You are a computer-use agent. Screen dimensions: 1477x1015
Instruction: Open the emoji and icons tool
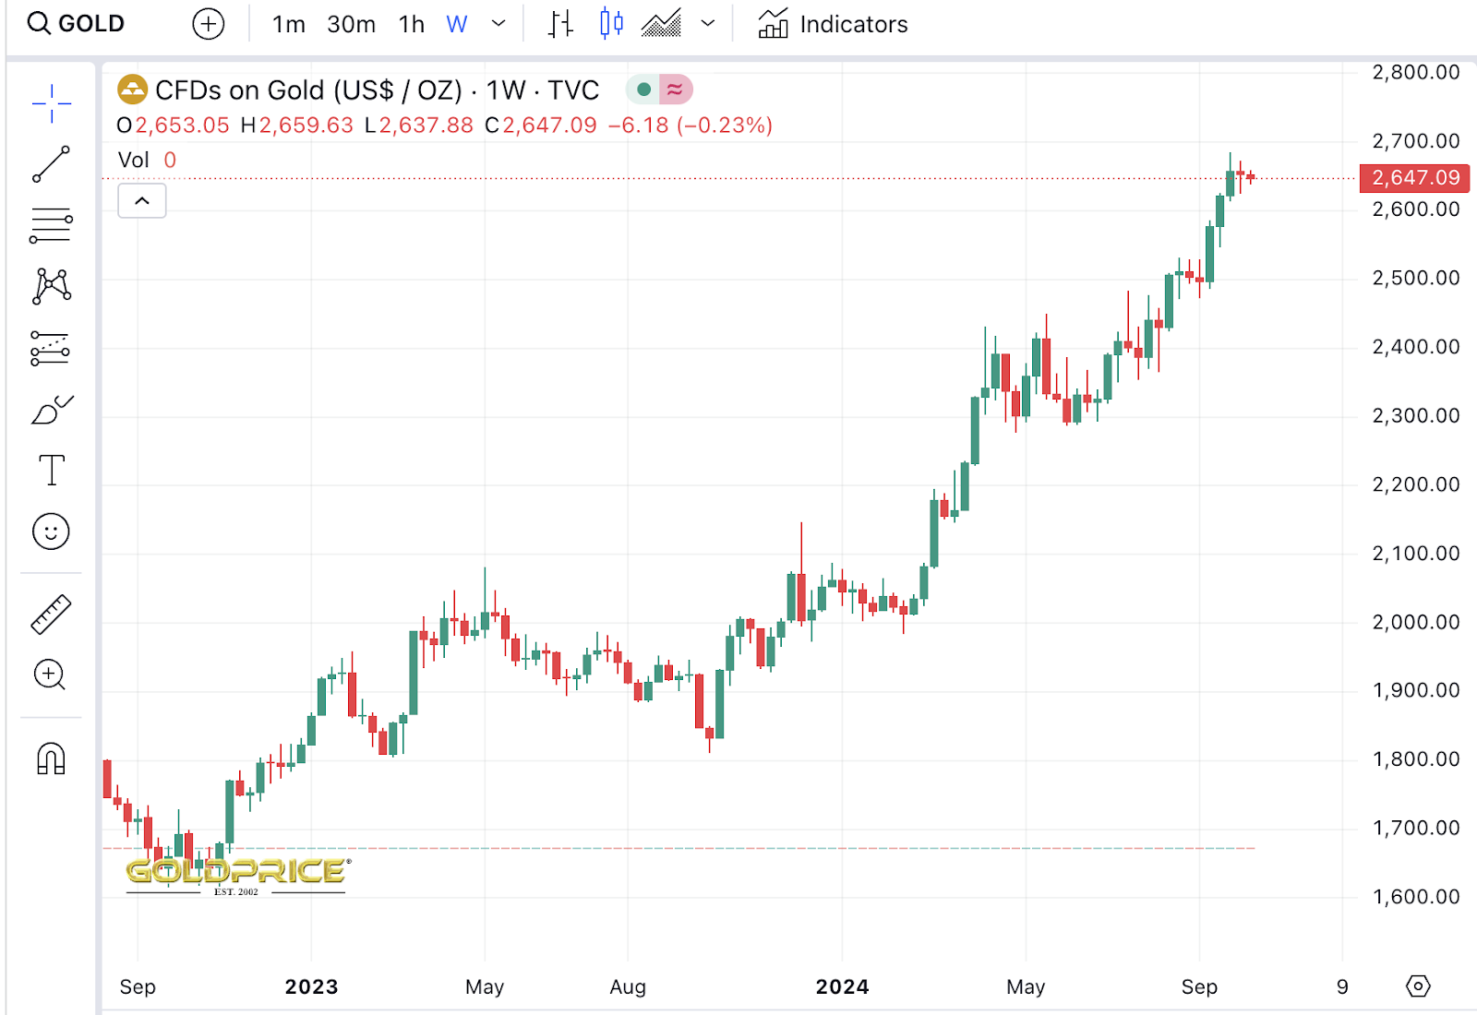pyautogui.click(x=51, y=531)
